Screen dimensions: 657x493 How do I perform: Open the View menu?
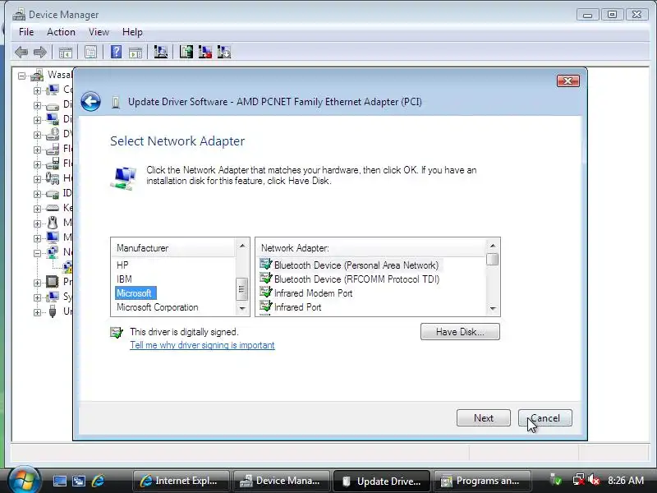(x=99, y=32)
